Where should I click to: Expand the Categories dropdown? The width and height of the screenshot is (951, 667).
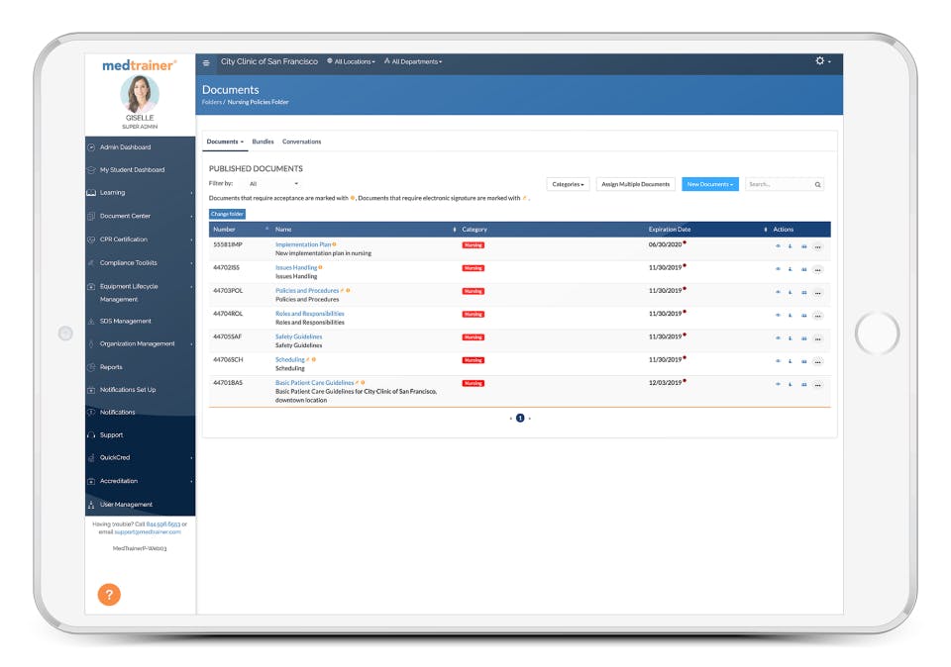(x=567, y=184)
